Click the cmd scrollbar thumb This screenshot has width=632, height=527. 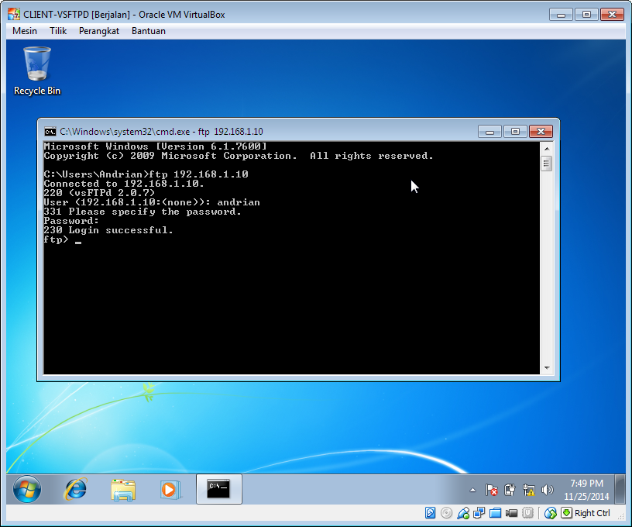(x=547, y=164)
